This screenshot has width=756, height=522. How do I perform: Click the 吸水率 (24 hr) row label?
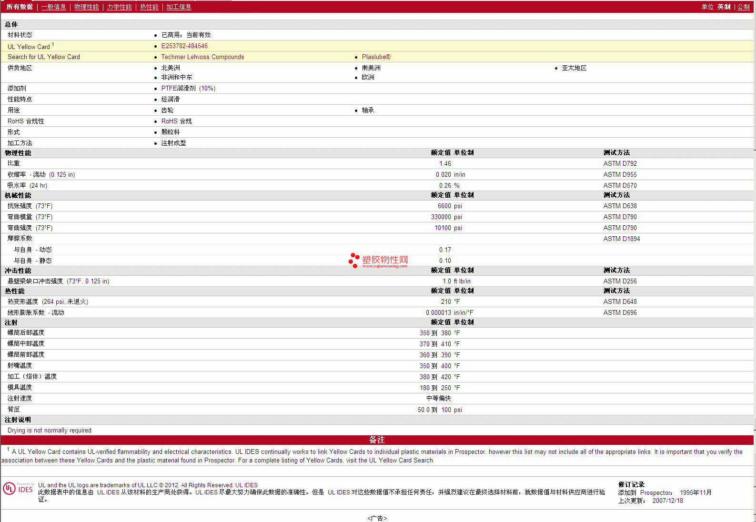pyautogui.click(x=27, y=185)
